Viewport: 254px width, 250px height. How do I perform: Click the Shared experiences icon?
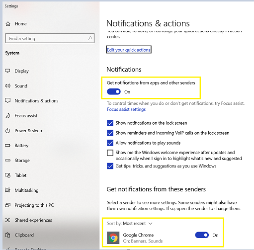click(x=7, y=220)
